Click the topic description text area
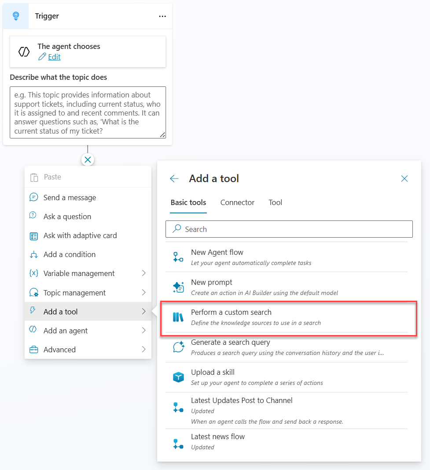This screenshot has width=430, height=470. (88, 112)
